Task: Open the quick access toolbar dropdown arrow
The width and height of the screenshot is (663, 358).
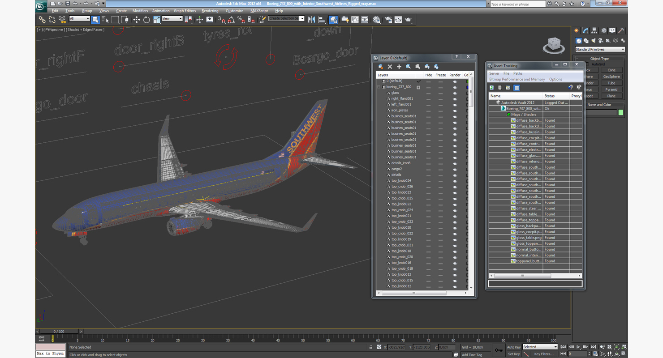Action: click(x=103, y=4)
